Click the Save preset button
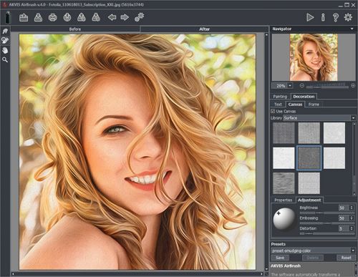The width and height of the screenshot is (358, 277). tap(280, 258)
